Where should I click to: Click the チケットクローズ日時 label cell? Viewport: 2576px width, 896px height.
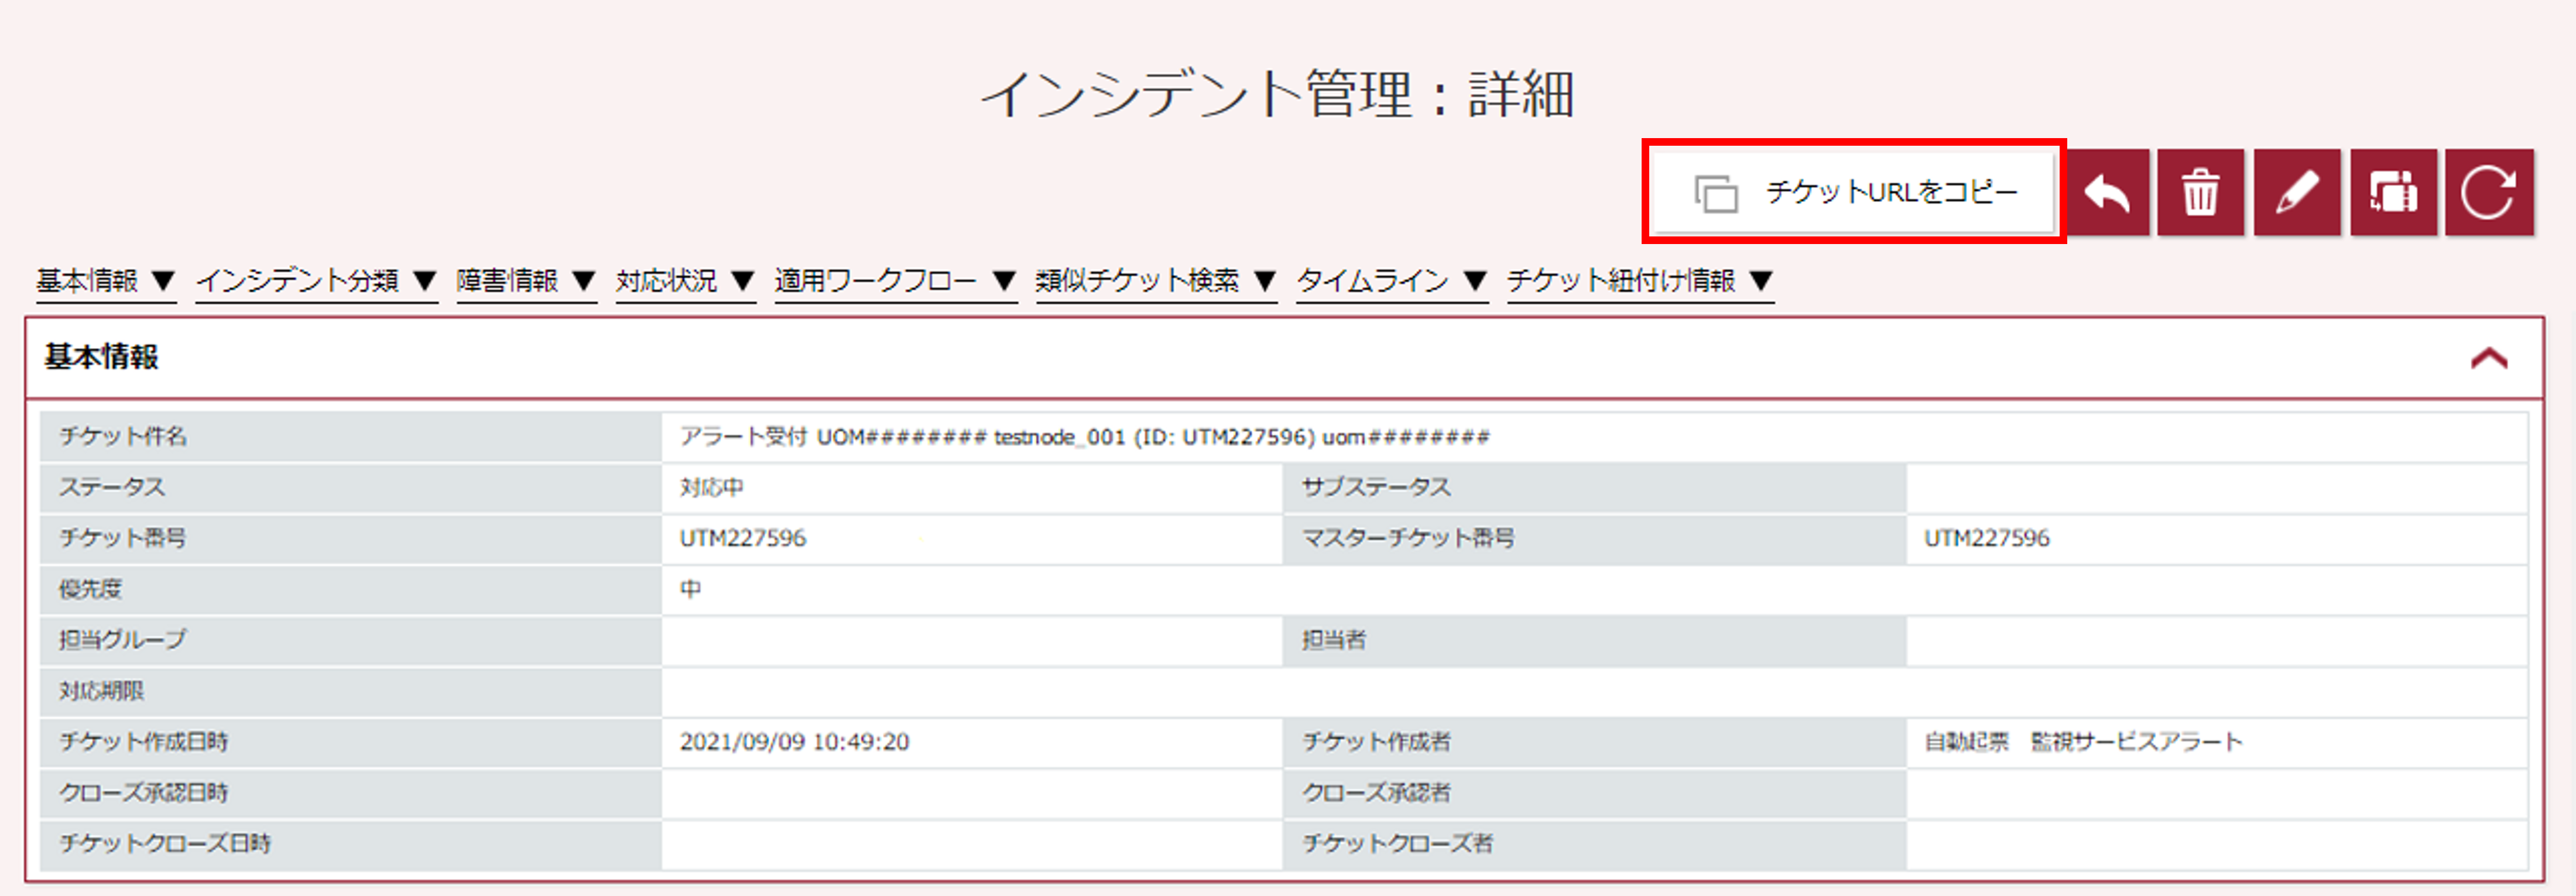point(351,844)
